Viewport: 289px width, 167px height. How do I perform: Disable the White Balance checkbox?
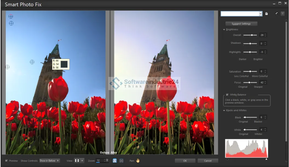pos(227,95)
